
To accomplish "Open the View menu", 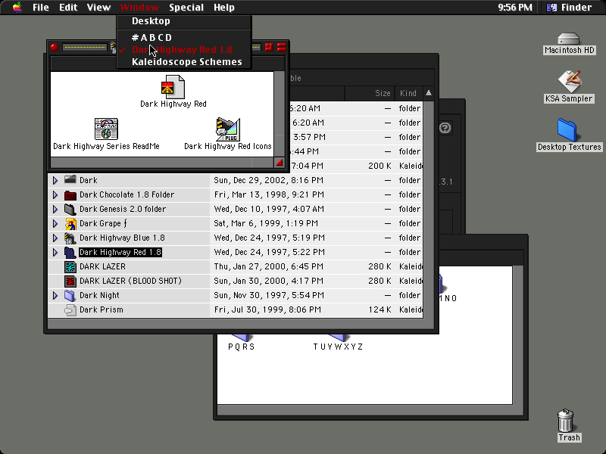I will (x=98, y=8).
